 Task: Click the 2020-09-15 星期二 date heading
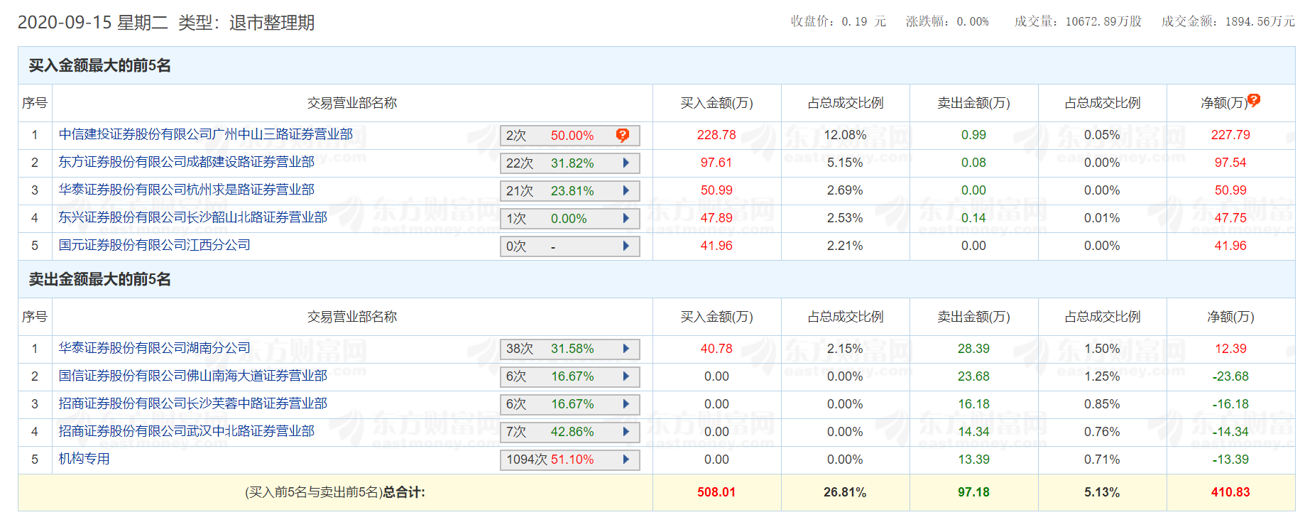[x=92, y=23]
